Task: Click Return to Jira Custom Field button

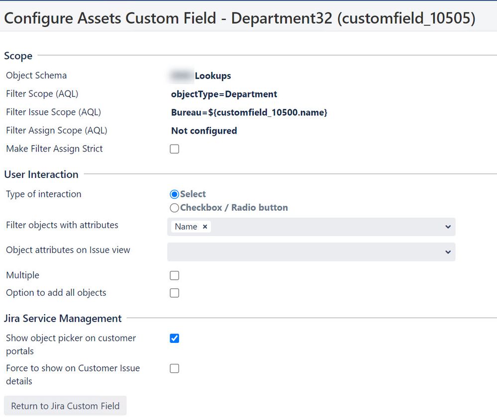Action: pyautogui.click(x=65, y=406)
